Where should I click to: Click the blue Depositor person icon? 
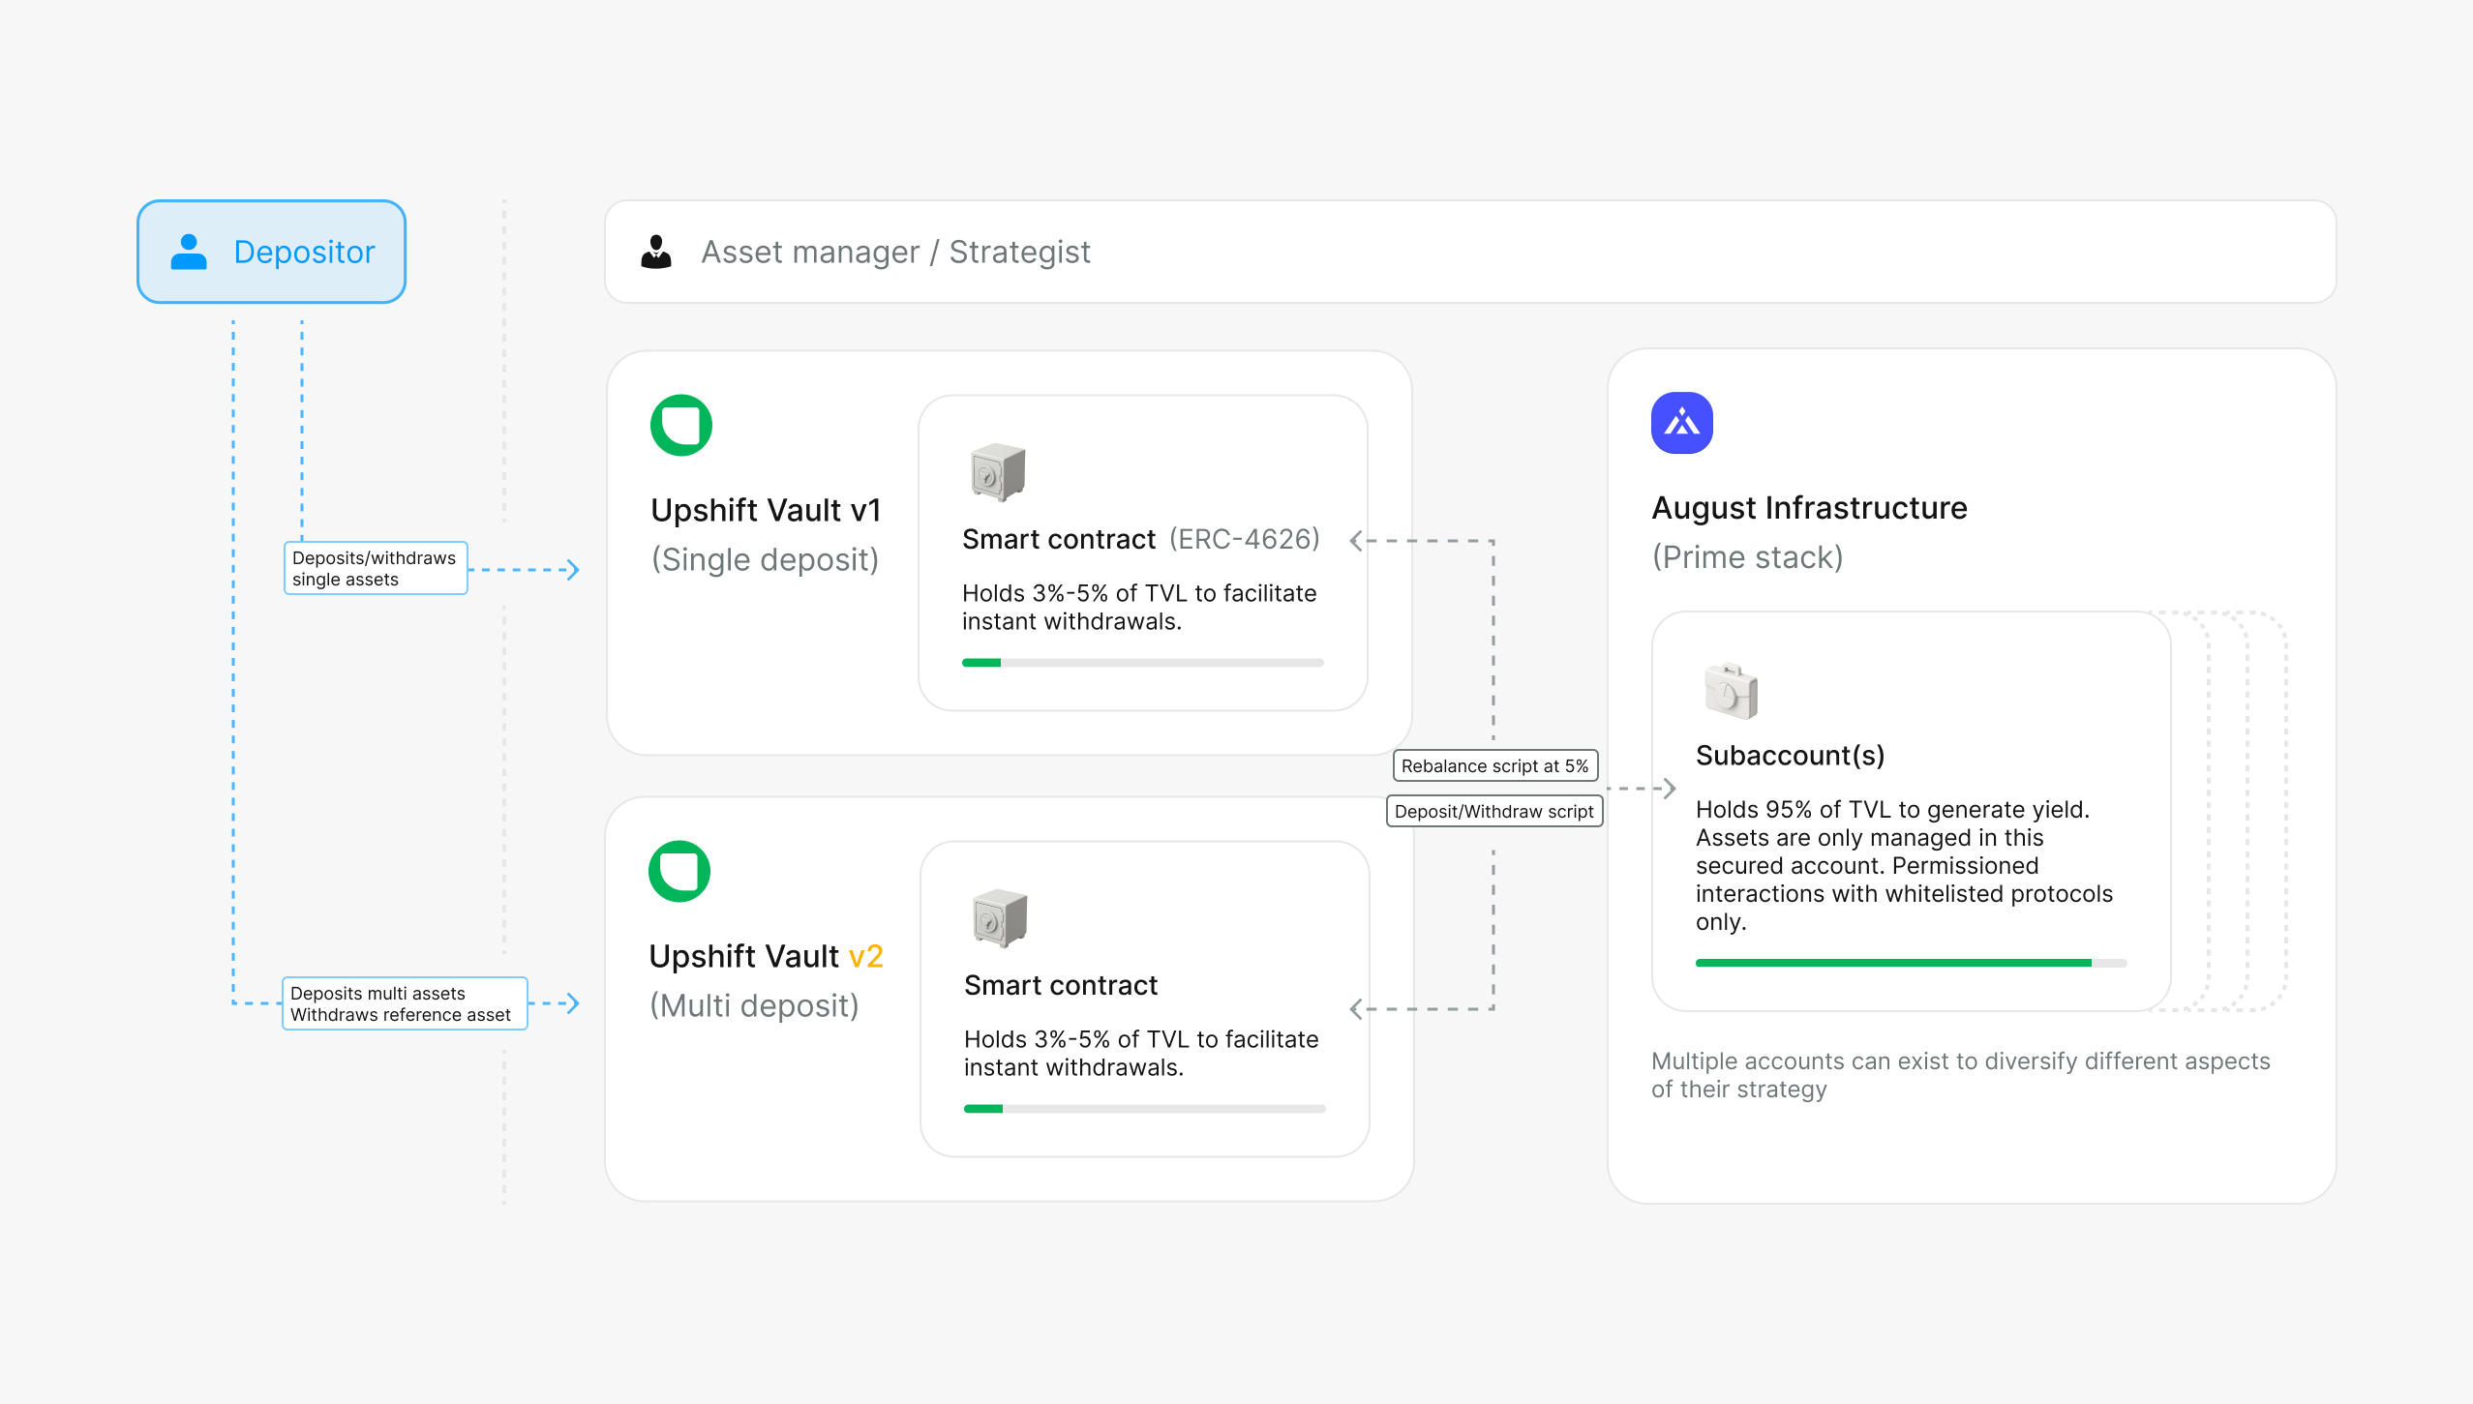[189, 252]
